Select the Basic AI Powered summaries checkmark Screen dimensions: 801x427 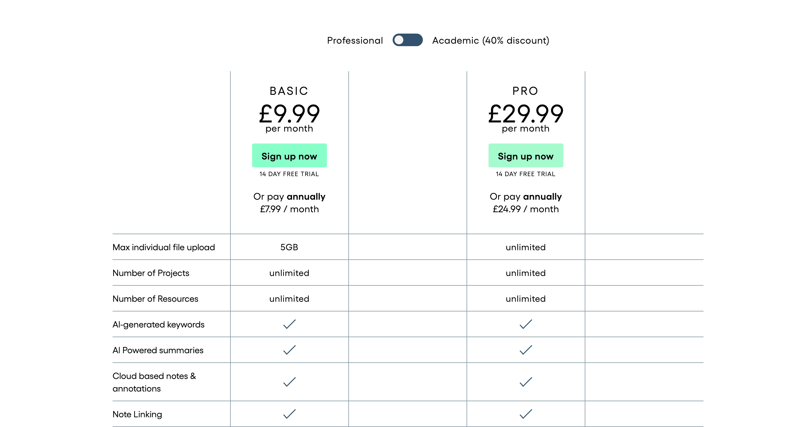tap(289, 350)
